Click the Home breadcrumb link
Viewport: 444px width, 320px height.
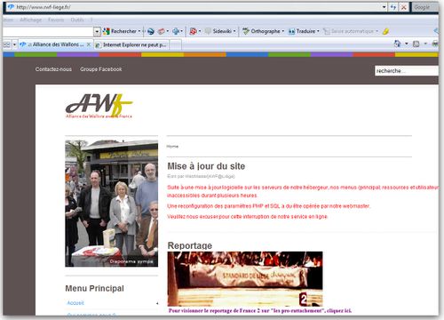coord(172,147)
